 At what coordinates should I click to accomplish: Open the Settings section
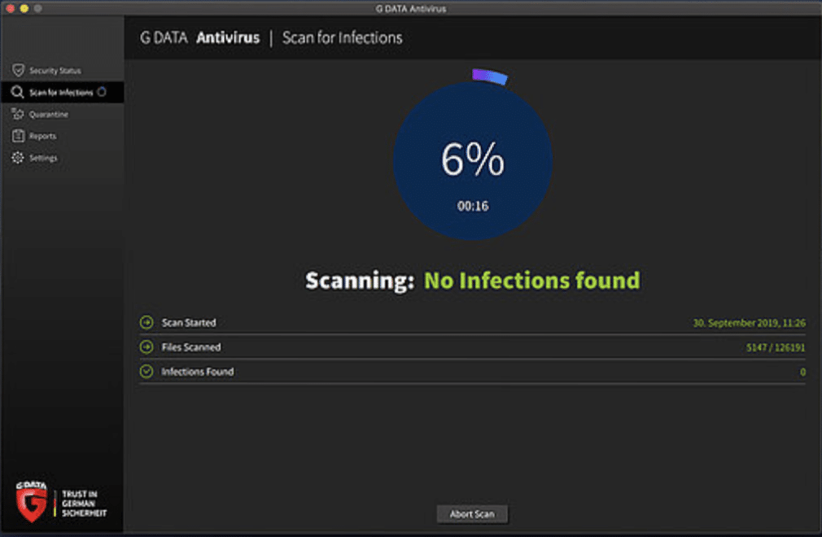click(x=43, y=157)
